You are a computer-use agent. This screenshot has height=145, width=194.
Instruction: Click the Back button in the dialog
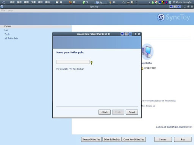coord(105,112)
